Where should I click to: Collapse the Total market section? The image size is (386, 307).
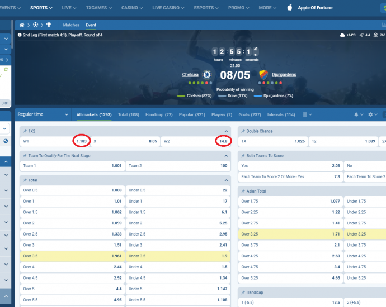pos(226,180)
